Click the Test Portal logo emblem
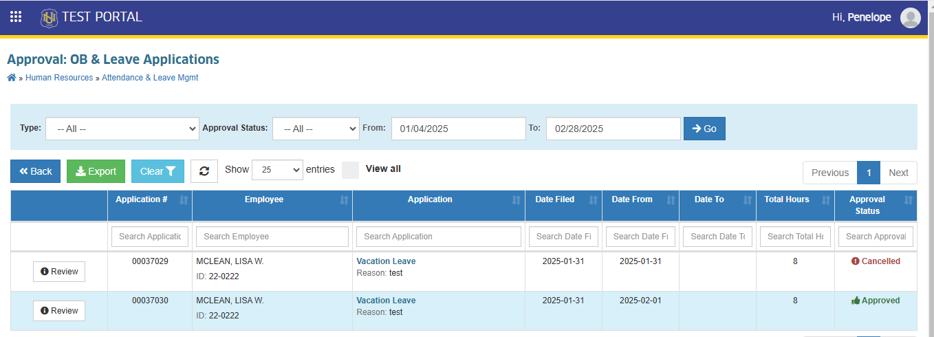 click(49, 18)
